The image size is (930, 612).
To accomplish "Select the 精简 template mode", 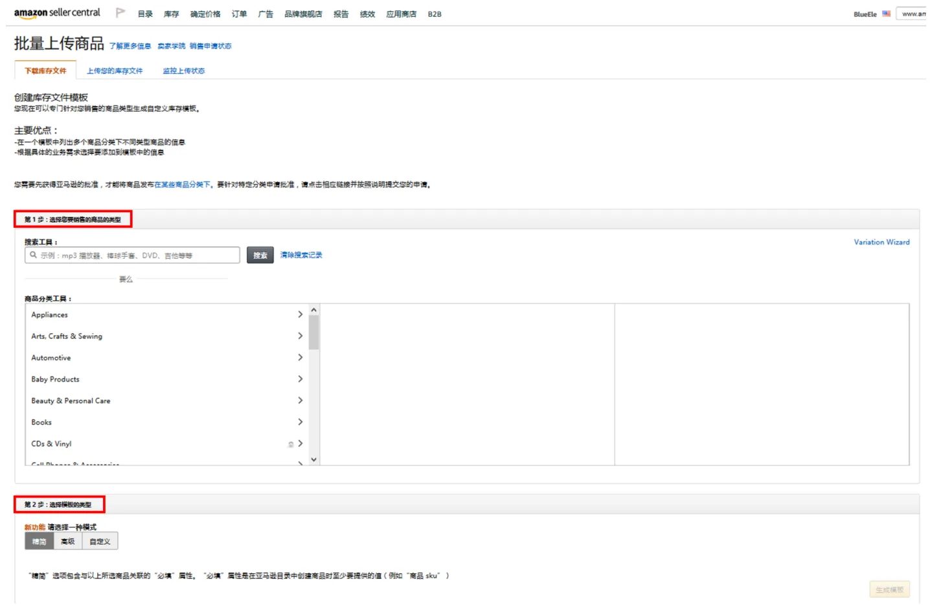I will pyautogui.click(x=40, y=541).
